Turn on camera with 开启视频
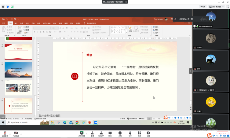 click(16, 133)
